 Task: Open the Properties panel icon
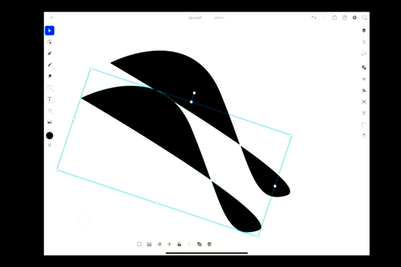(x=364, y=42)
